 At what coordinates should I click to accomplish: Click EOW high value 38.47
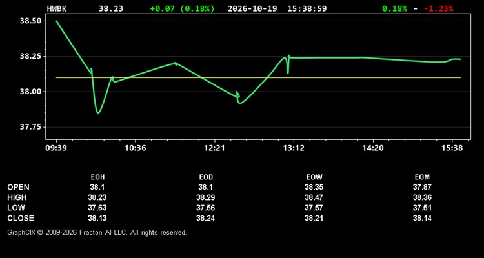click(x=314, y=197)
